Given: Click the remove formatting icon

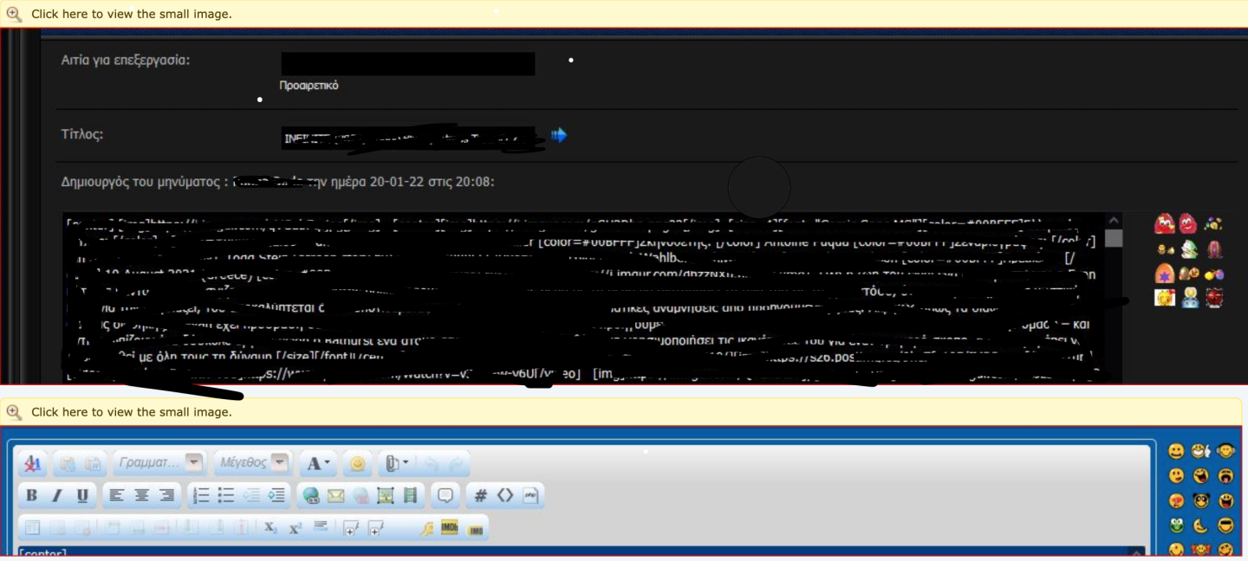Looking at the screenshot, I should click(32, 464).
